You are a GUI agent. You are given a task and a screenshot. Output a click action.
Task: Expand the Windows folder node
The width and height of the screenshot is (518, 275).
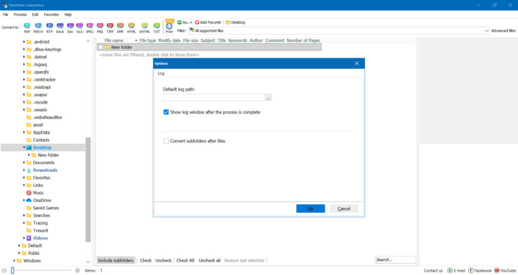click(14, 261)
